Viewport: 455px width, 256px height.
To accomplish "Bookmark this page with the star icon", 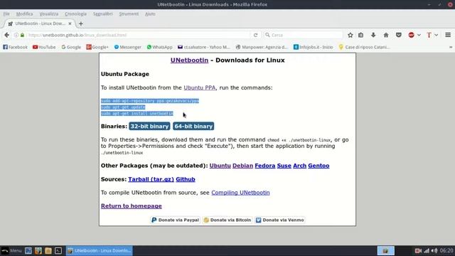I will (350, 35).
